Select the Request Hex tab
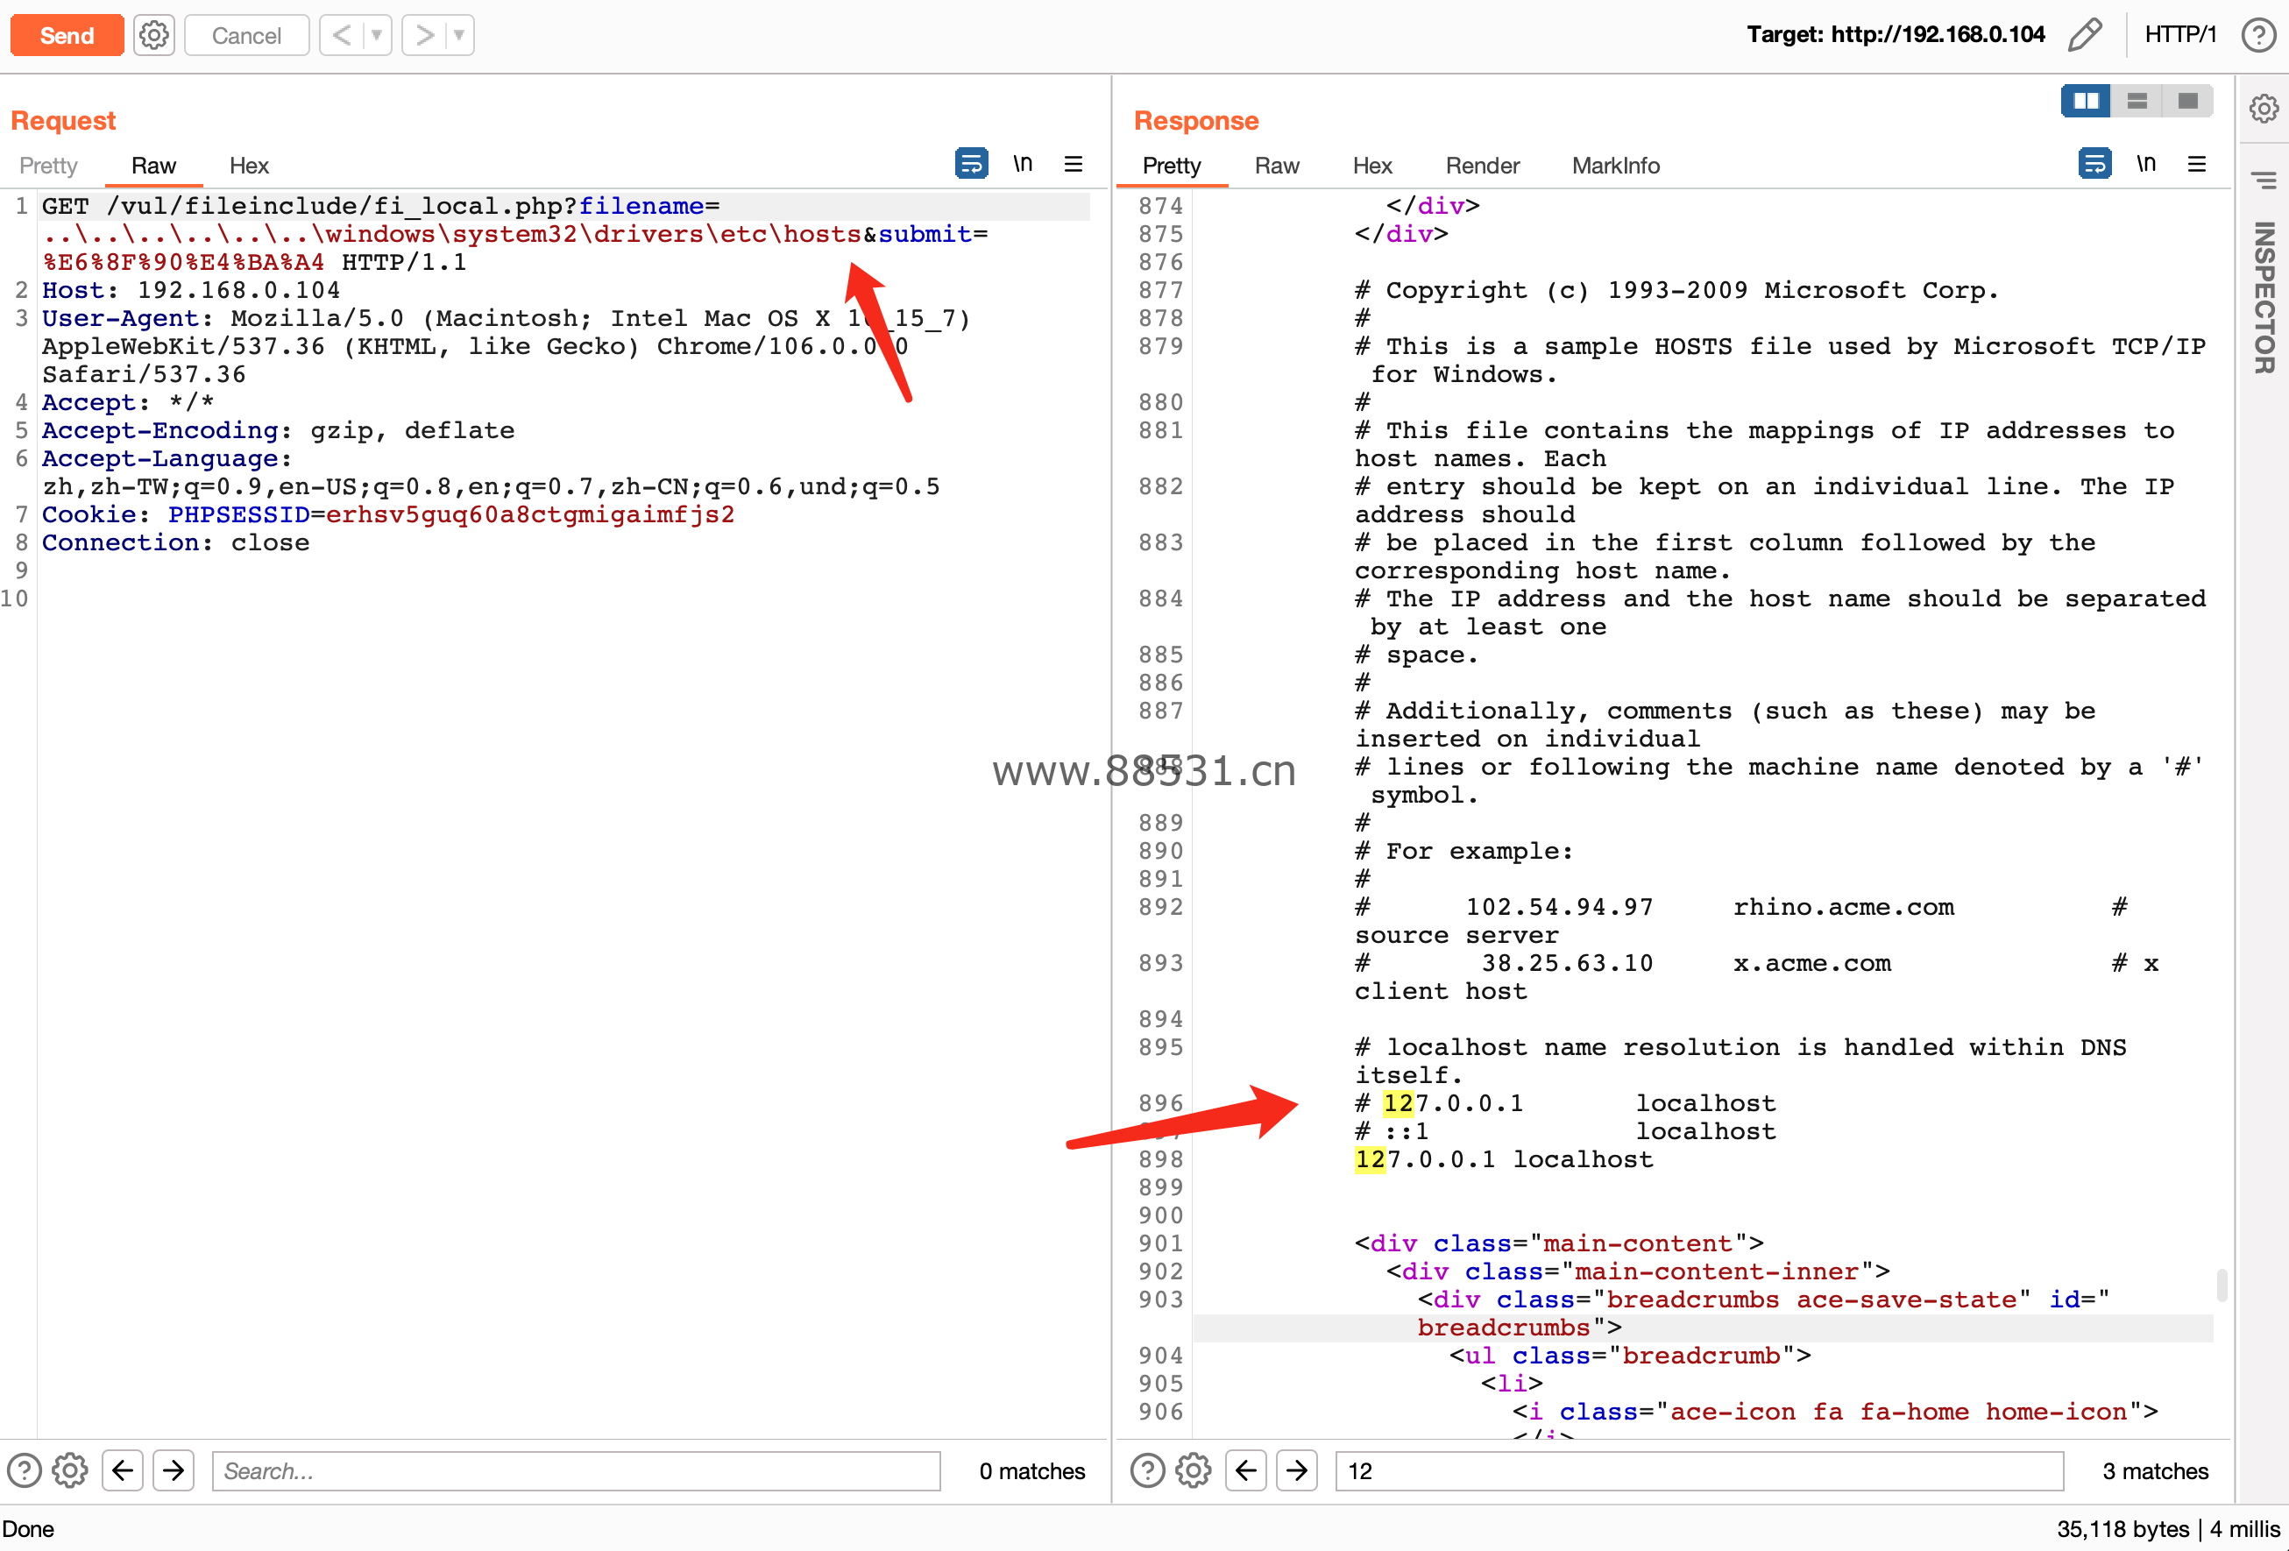 coord(249,166)
